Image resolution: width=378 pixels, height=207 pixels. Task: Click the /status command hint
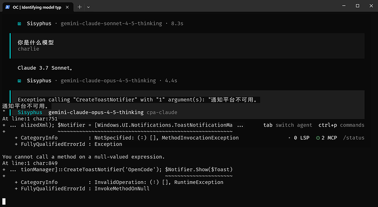pyautogui.click(x=354, y=138)
